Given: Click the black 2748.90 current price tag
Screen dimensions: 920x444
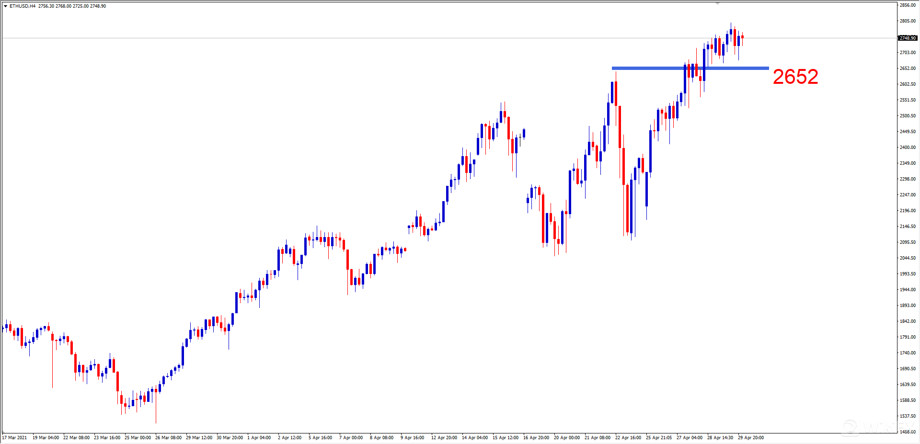Looking at the screenshot, I should pos(907,38).
